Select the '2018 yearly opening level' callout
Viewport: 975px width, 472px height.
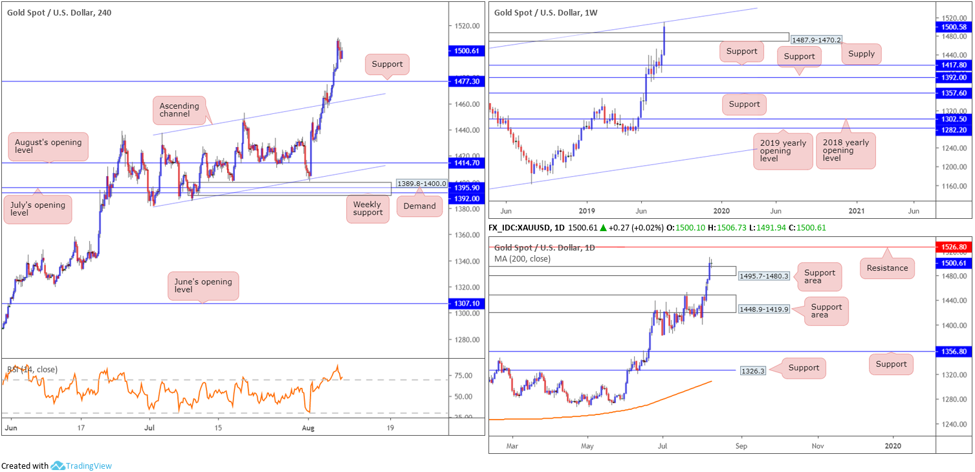point(845,151)
